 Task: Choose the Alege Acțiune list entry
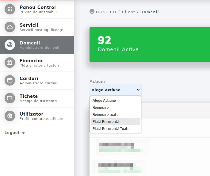tap(104, 101)
